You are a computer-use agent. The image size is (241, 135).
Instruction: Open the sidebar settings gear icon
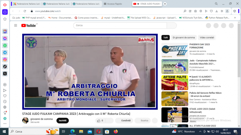click(x=5, y=107)
